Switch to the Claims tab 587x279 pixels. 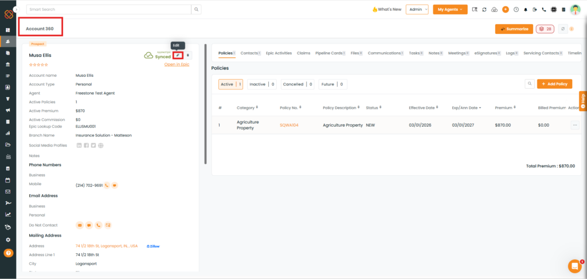[x=303, y=53]
